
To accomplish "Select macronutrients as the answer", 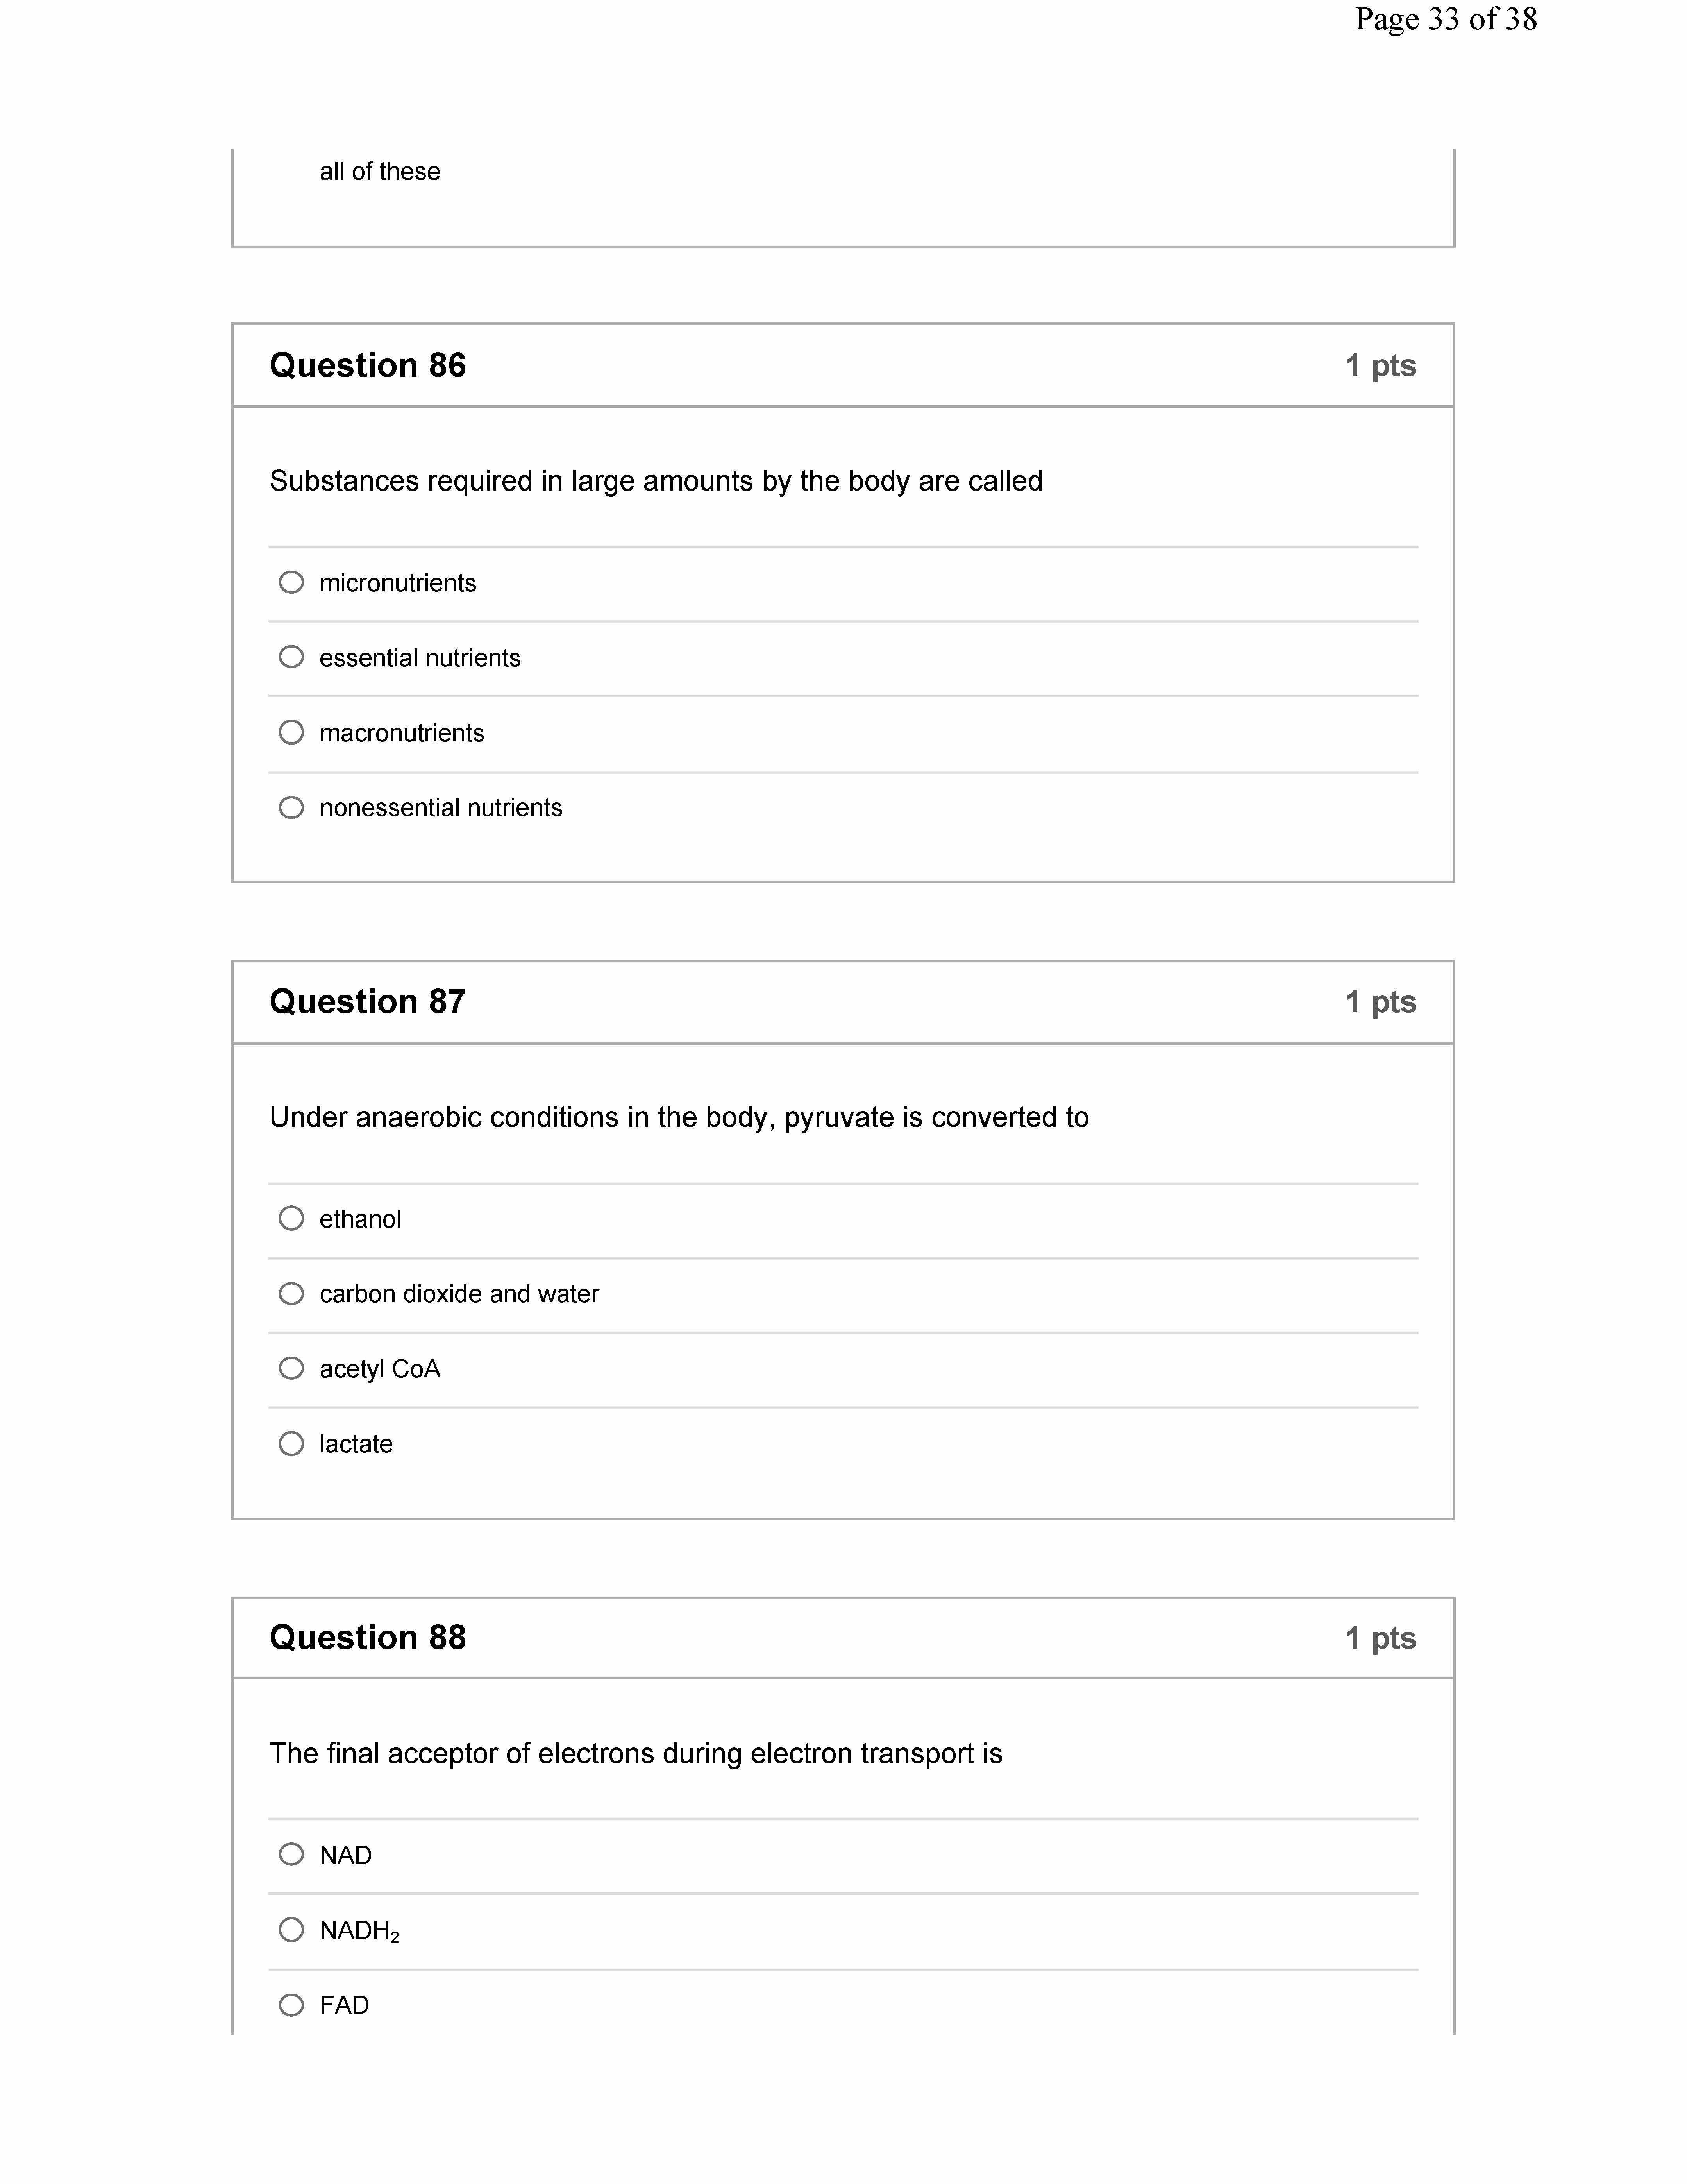I will click(x=291, y=732).
